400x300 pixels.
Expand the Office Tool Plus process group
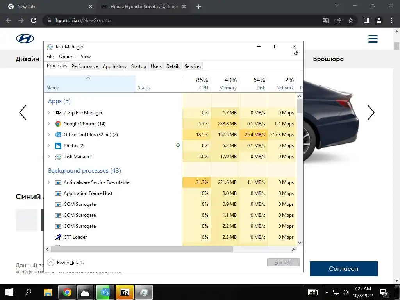[49, 135]
